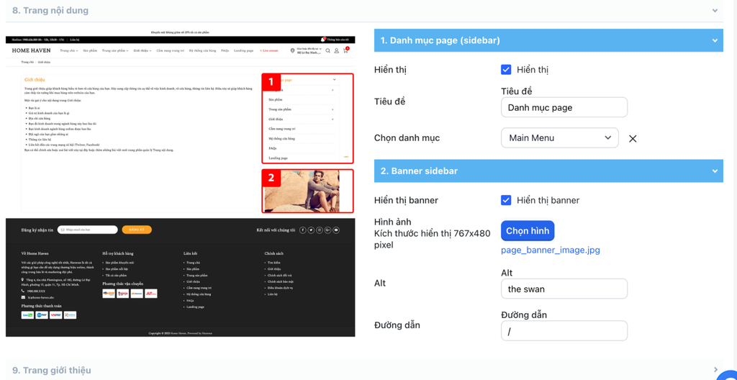This screenshot has height=380, width=737.
Task: Collapse the Danh mục page (sidebar) section
Action: click(714, 41)
